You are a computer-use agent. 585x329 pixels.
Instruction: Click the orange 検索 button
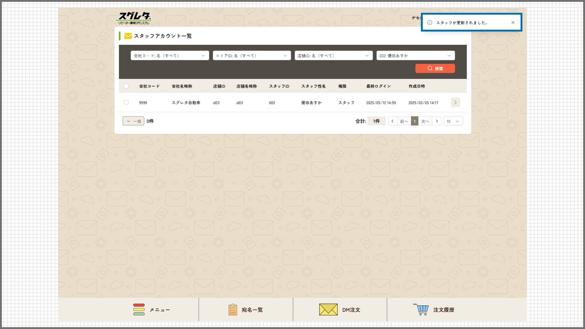(435, 69)
